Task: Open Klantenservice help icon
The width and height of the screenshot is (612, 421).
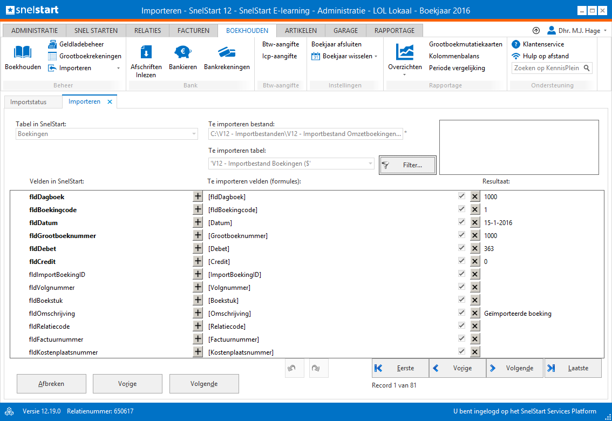Action: coord(515,44)
